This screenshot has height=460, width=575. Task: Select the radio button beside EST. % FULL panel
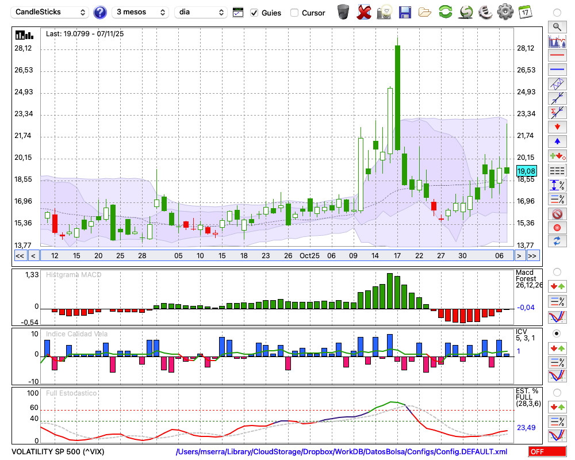557,393
